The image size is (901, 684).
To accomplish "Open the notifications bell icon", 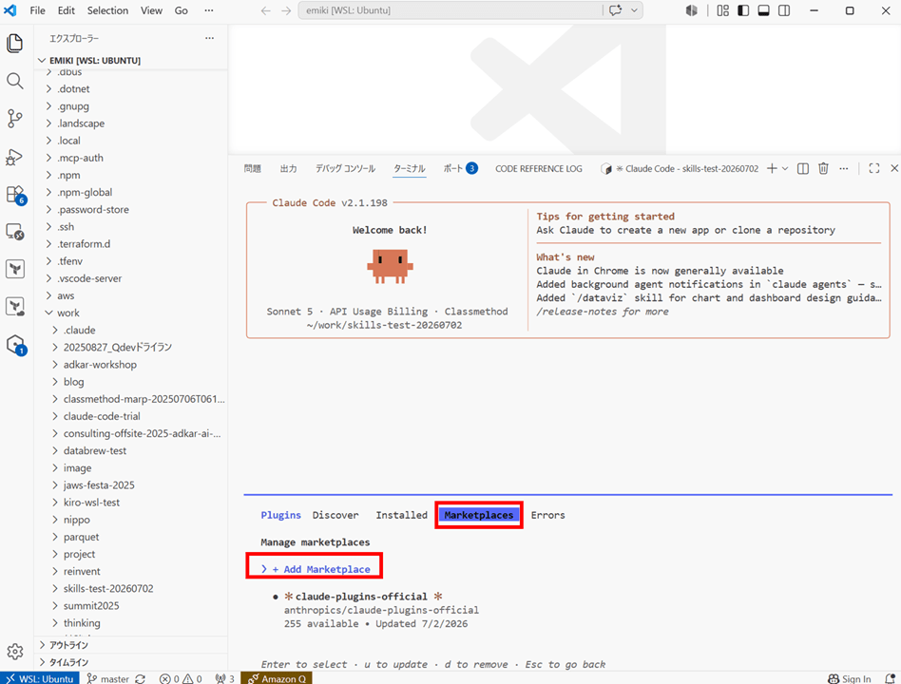I will (890, 678).
